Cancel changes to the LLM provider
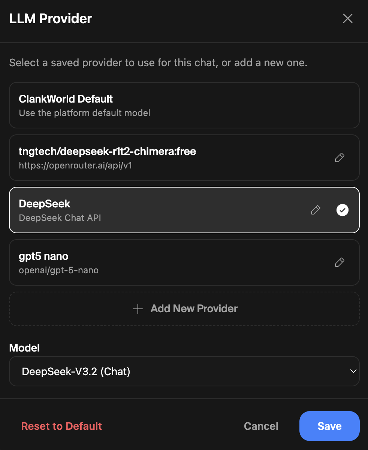 (x=261, y=426)
